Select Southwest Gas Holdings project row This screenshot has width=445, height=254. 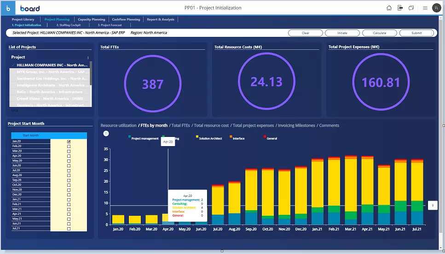[x=50, y=78]
